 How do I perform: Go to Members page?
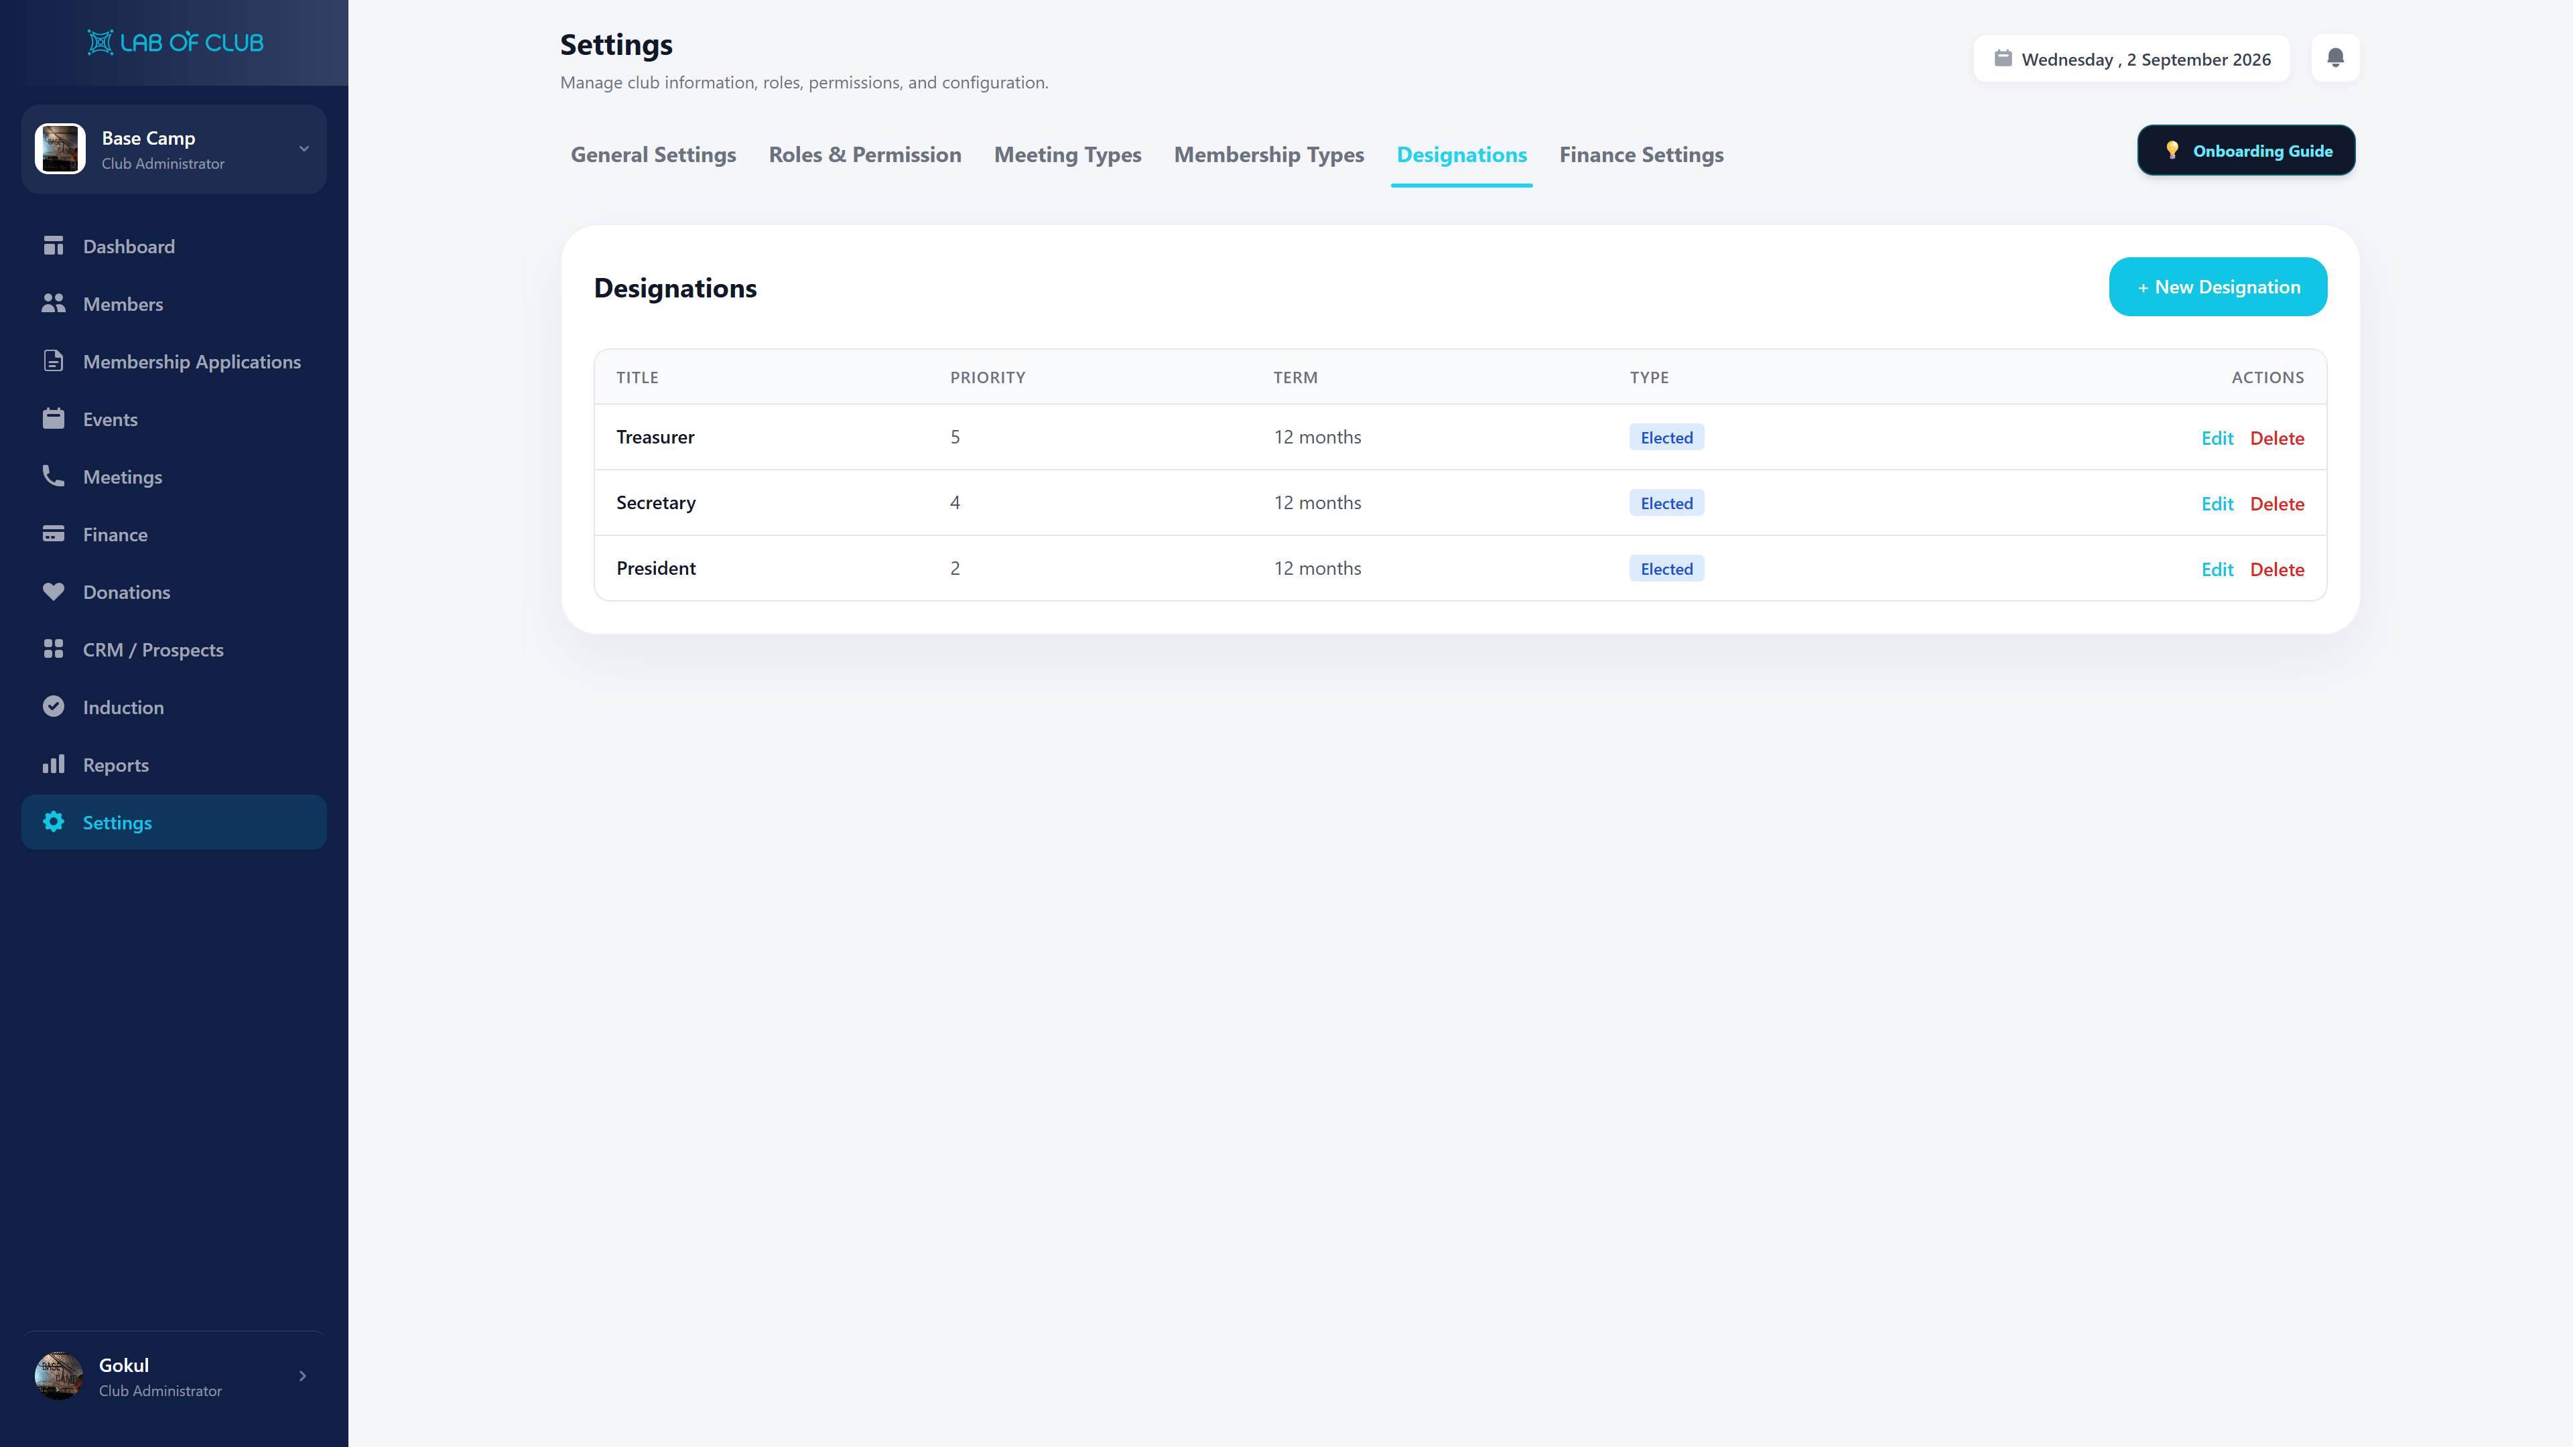click(x=174, y=303)
